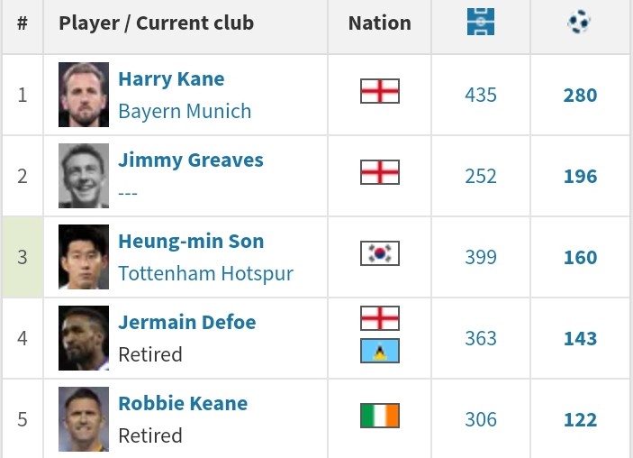Open Jermain Defoe's player profile
The width and height of the screenshot is (633, 458).
[187, 323]
